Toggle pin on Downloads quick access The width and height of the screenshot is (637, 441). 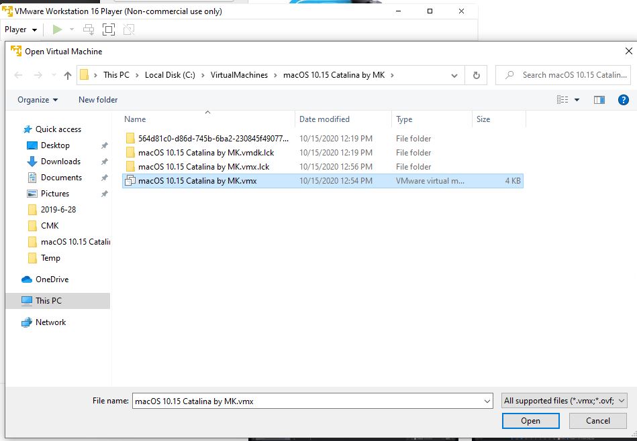[104, 162]
